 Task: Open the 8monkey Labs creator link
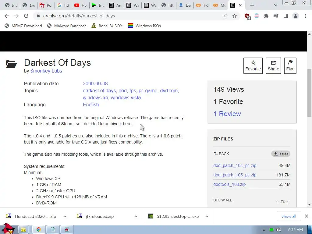pyautogui.click(x=46, y=71)
